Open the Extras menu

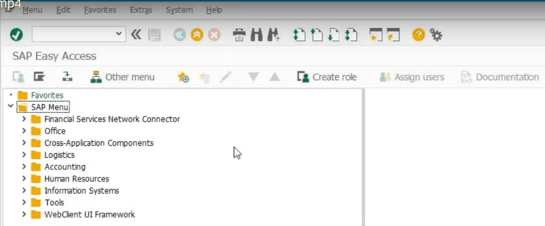tap(141, 10)
